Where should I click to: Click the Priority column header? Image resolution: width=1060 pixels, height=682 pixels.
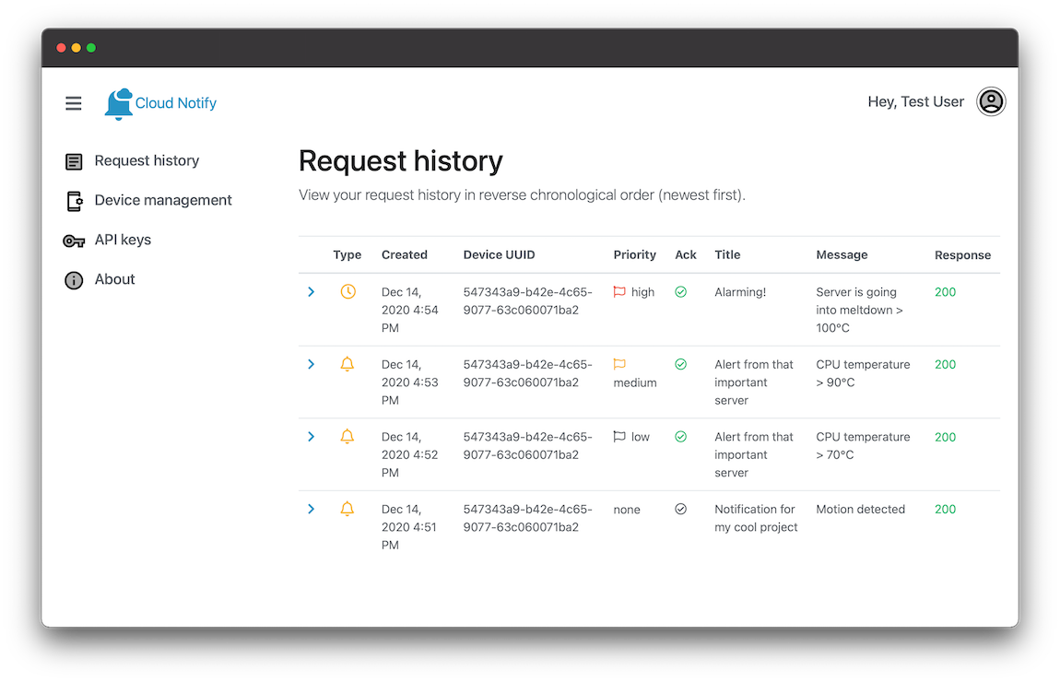634,254
